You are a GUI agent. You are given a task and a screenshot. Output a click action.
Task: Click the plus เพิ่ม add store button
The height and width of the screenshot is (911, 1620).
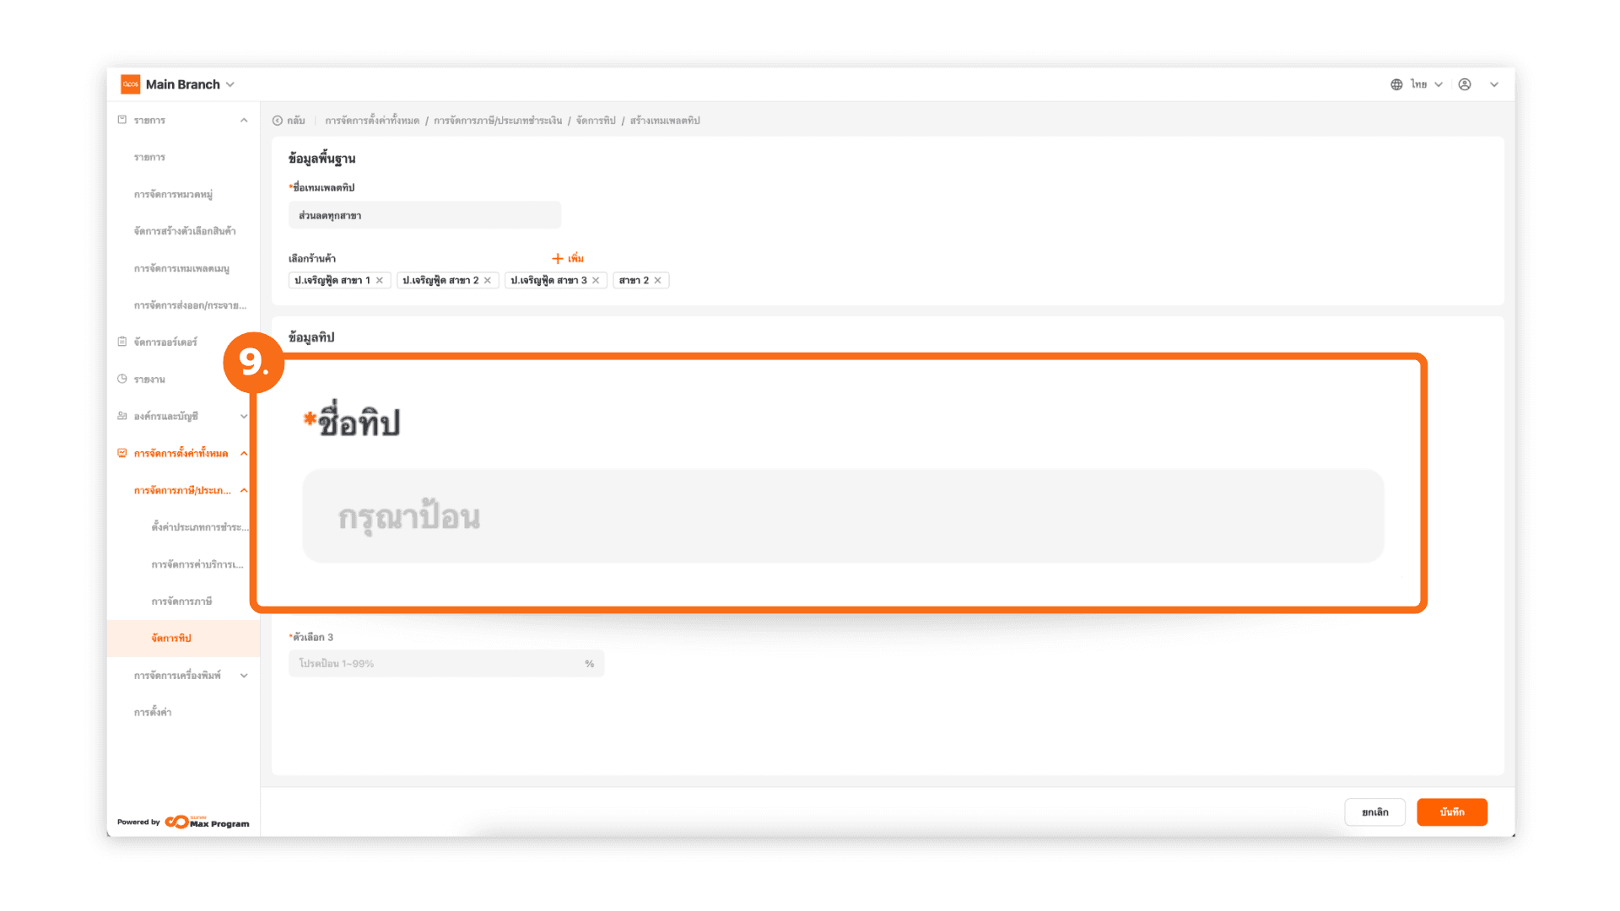point(568,258)
